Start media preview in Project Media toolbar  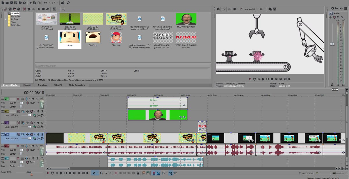[39, 9]
